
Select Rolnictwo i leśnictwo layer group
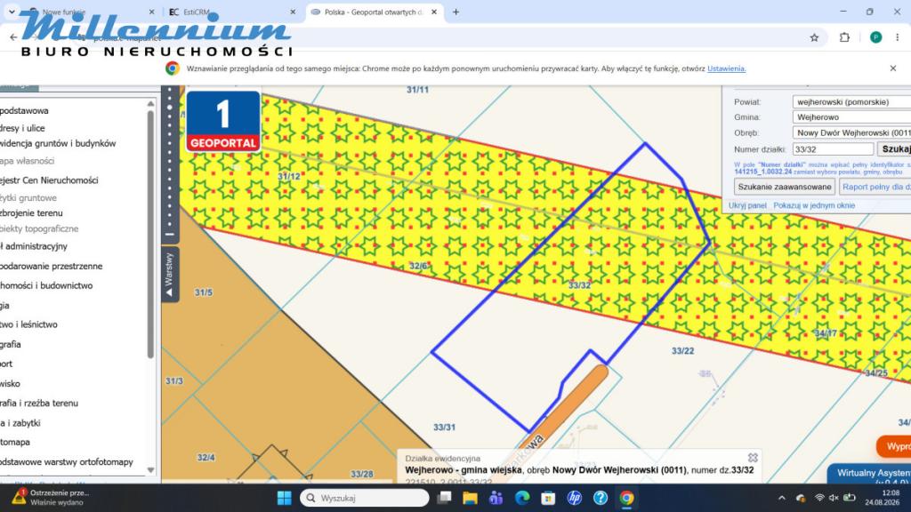click(x=28, y=324)
